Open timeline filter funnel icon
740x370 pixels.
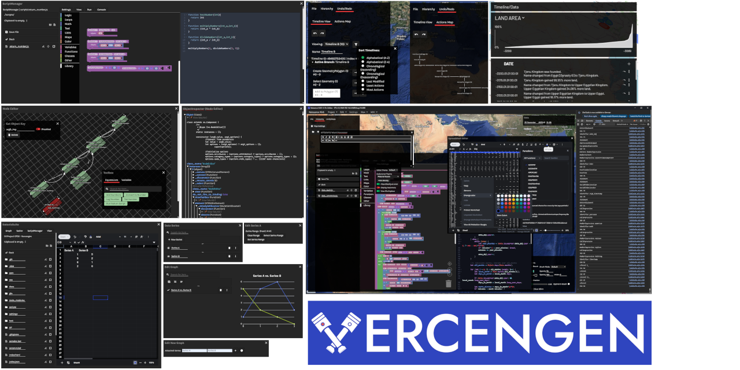pyautogui.click(x=356, y=44)
